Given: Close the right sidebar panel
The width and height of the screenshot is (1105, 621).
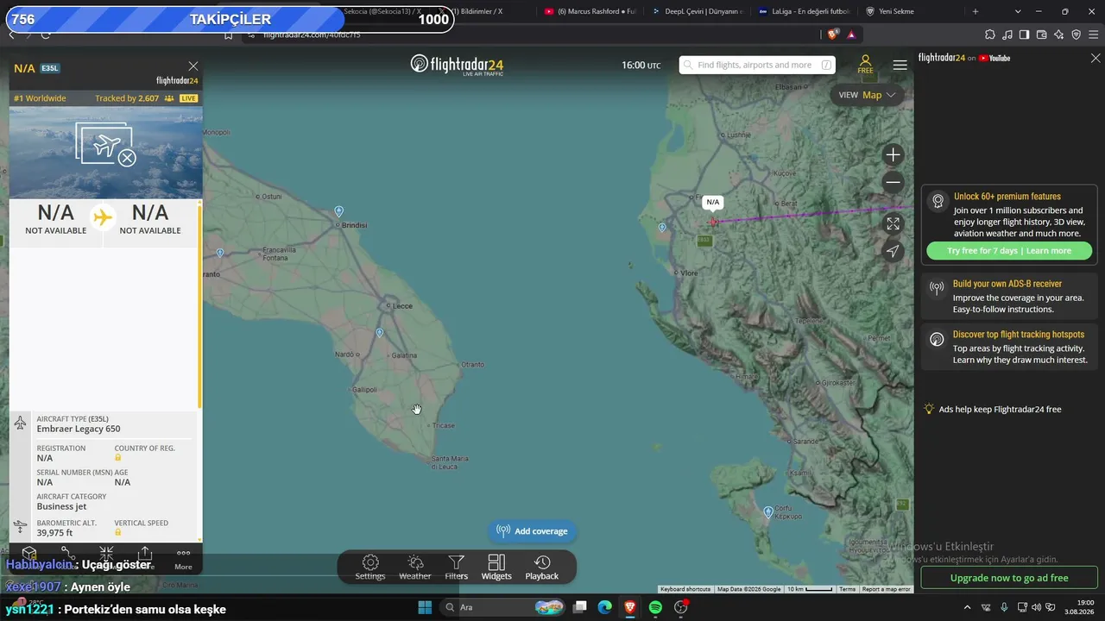Looking at the screenshot, I should (x=1096, y=58).
